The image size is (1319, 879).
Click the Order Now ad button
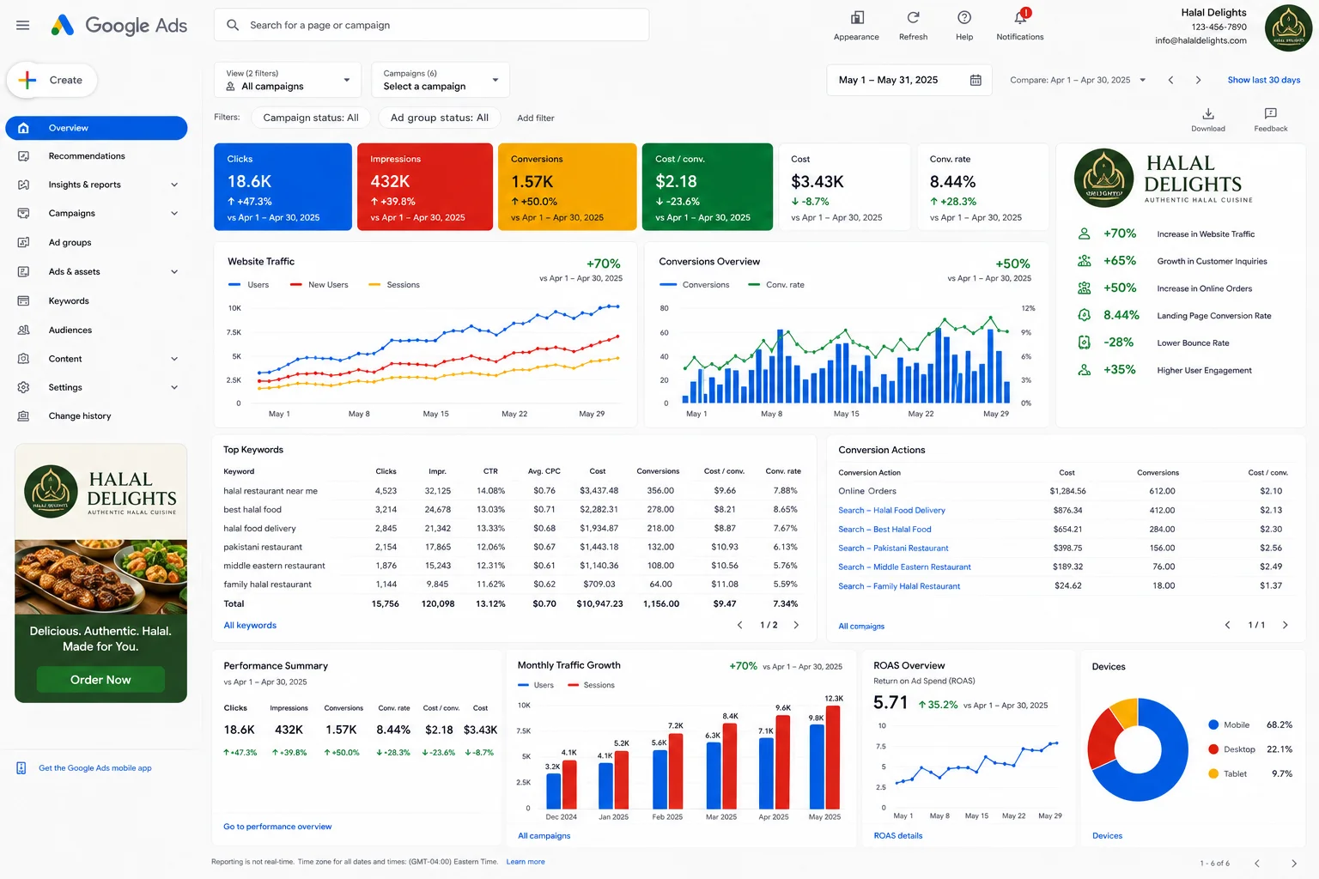click(x=100, y=680)
